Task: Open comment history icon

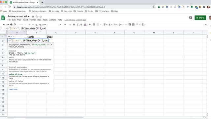Action: [191, 18]
